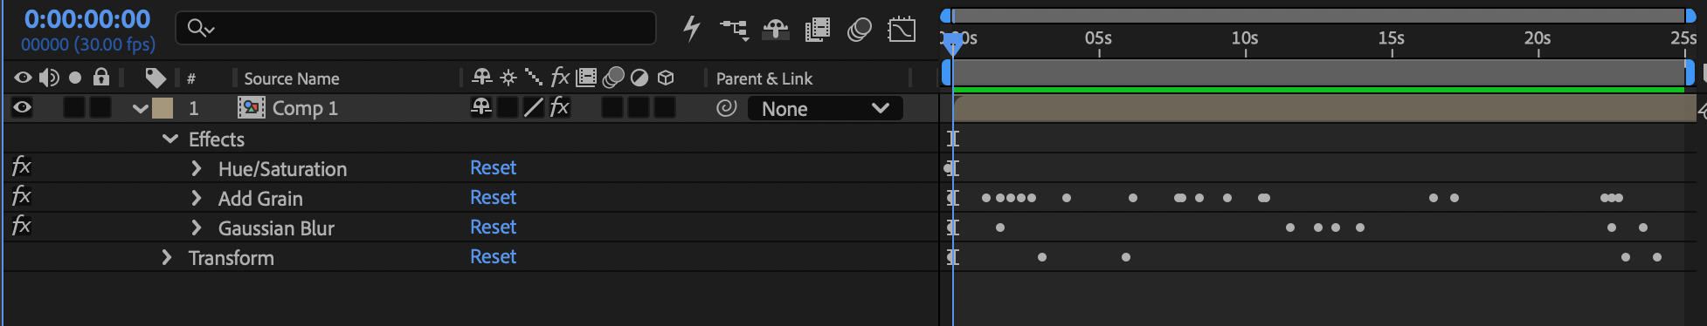Image resolution: width=1707 pixels, height=326 pixels.
Task: Hide the Comp 1 layer with the eye toggle
Action: tap(23, 107)
